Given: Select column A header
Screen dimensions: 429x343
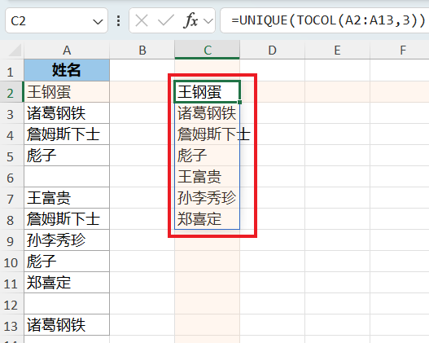Looking at the screenshot, I should pyautogui.click(x=67, y=50).
